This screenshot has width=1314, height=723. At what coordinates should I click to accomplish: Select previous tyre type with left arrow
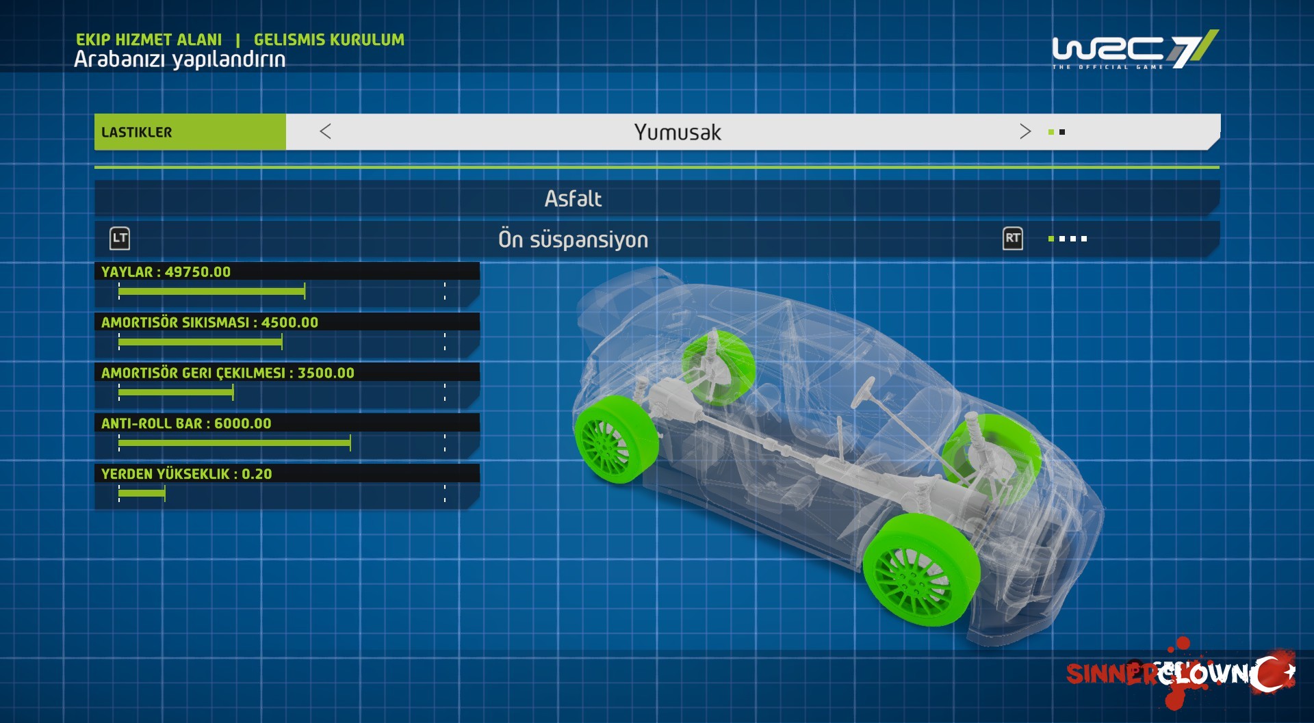326,131
